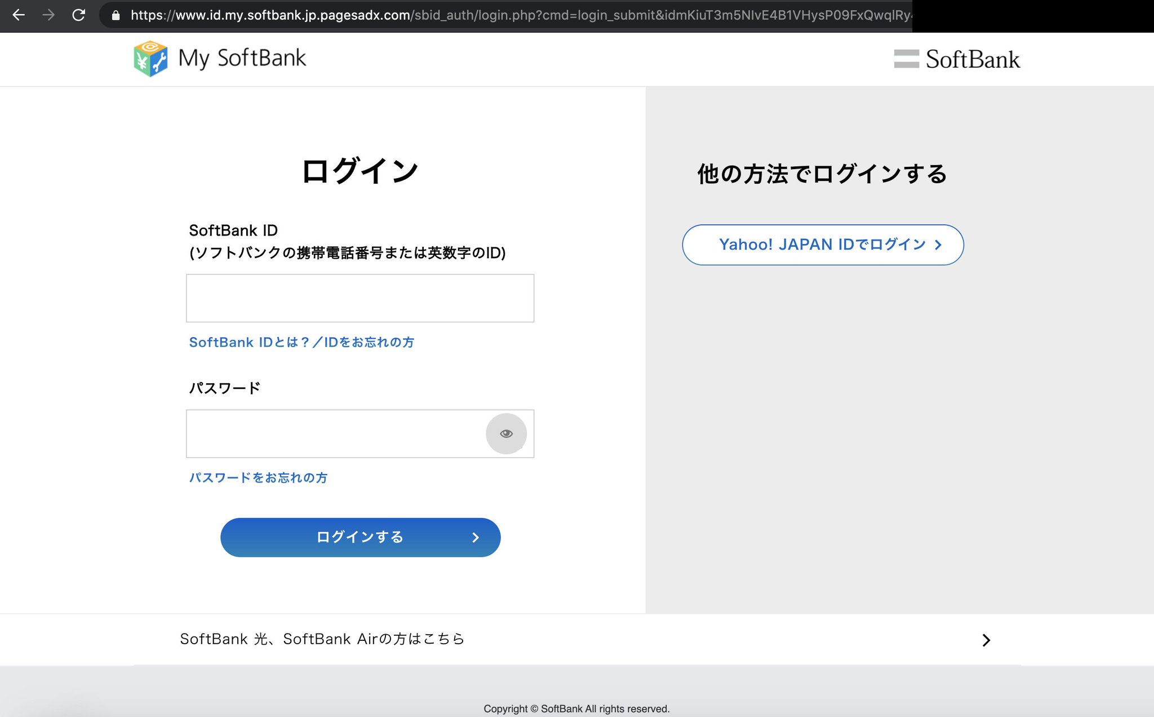This screenshot has height=717, width=1154.
Task: Click the パスワード input field
Action: point(335,433)
